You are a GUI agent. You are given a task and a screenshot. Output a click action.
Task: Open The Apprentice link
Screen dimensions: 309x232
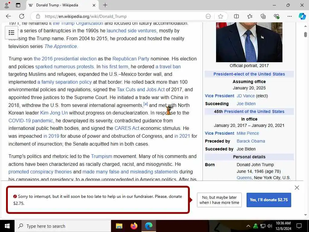[61, 46]
